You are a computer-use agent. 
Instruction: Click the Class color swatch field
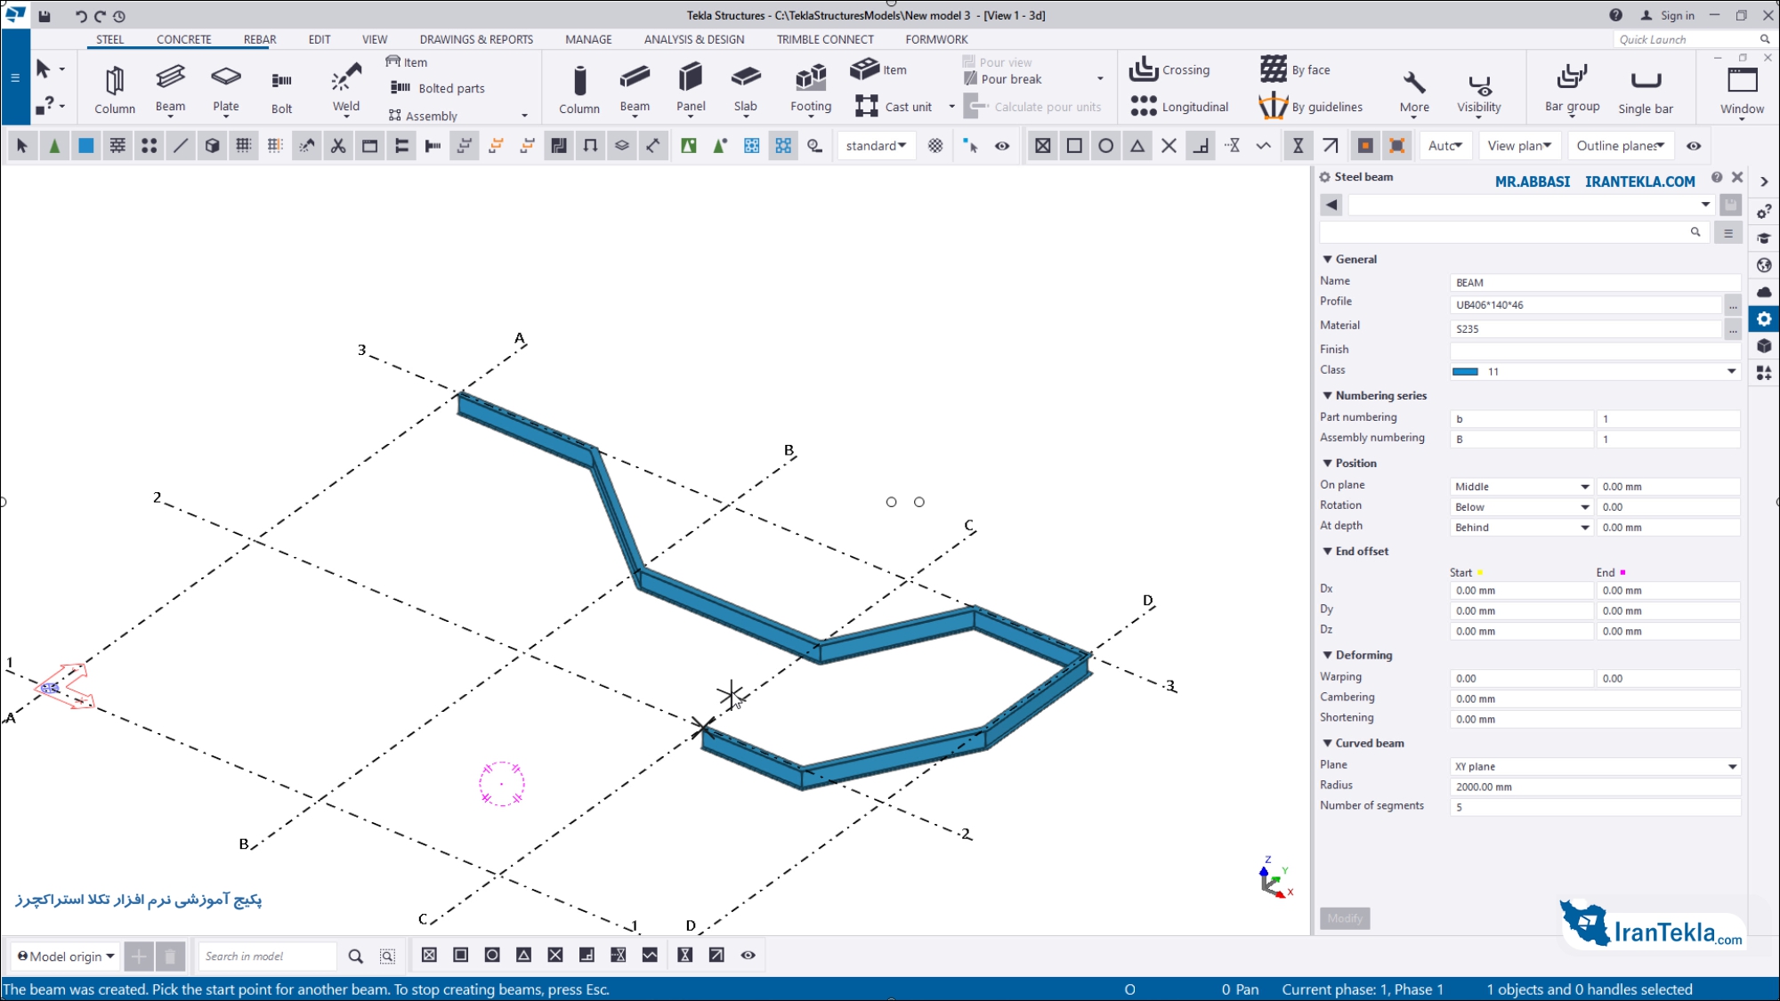1467,372
